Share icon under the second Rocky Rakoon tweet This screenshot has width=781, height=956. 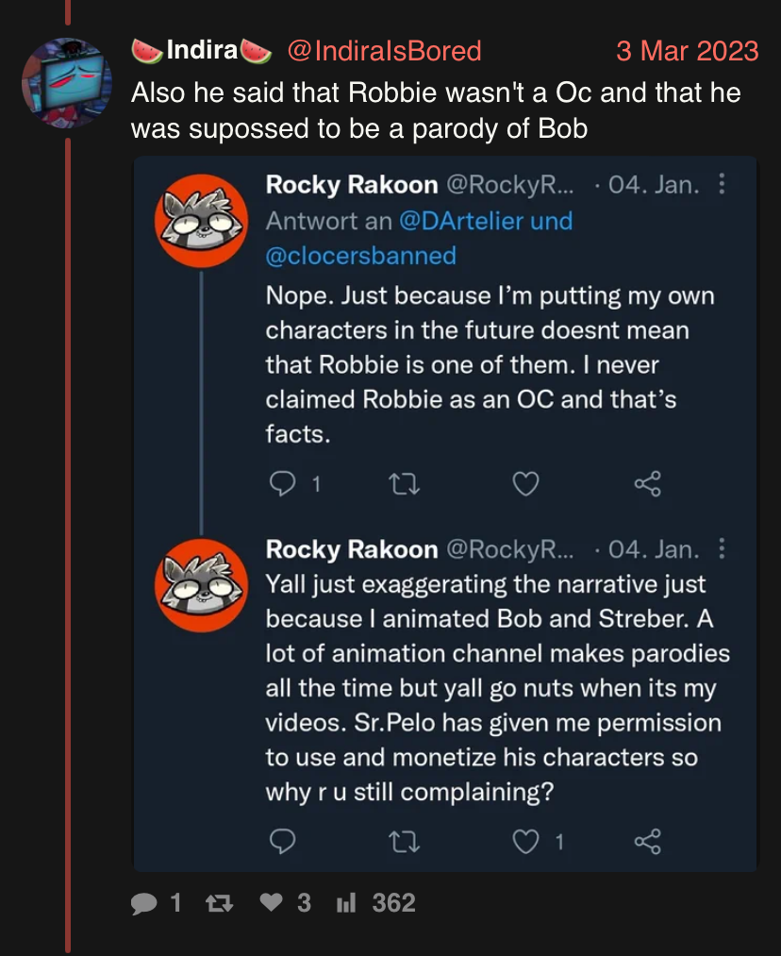pyautogui.click(x=648, y=841)
